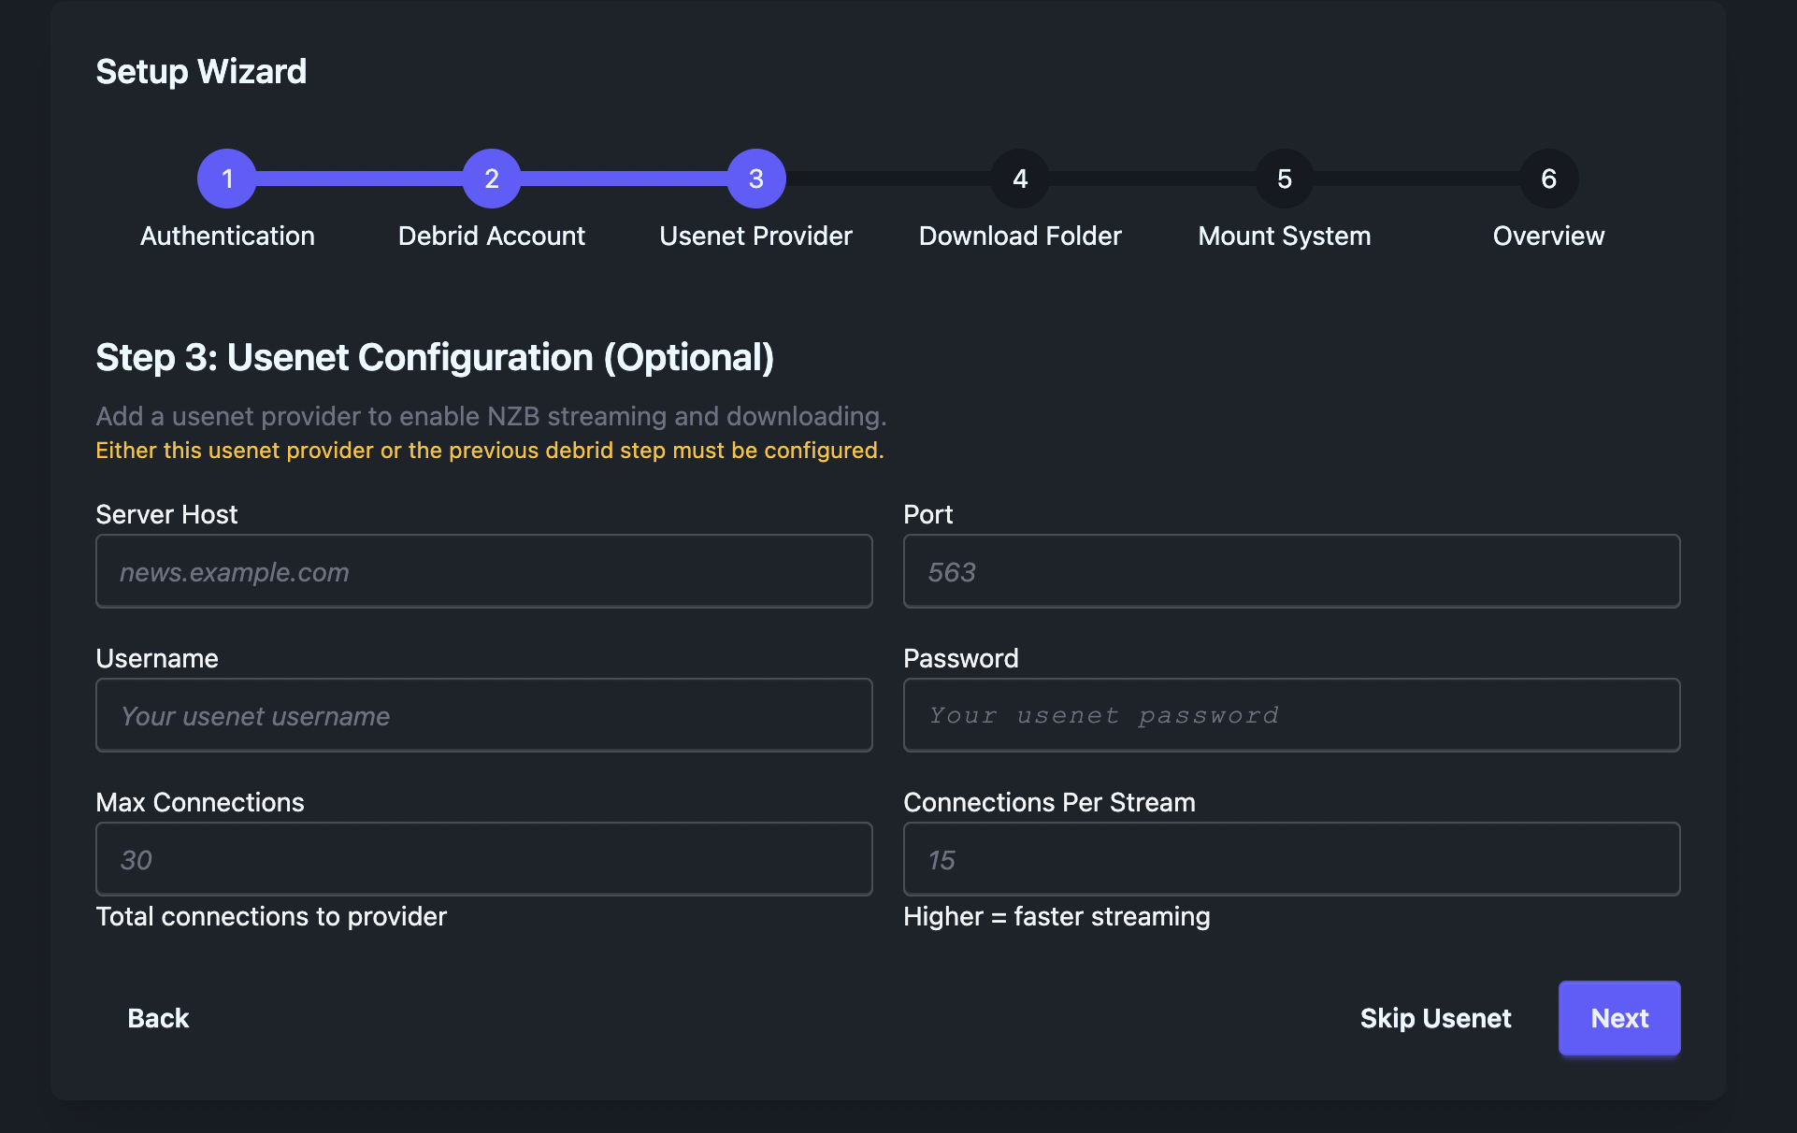Click the Server Host input field

[483, 571]
